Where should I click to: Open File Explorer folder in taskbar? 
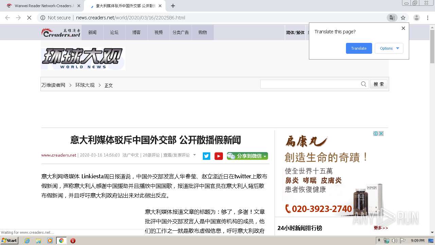point(38,241)
